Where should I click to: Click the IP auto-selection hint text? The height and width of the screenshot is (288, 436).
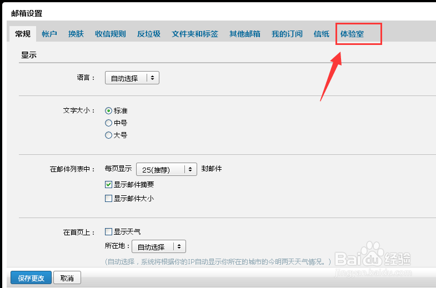[218, 261]
